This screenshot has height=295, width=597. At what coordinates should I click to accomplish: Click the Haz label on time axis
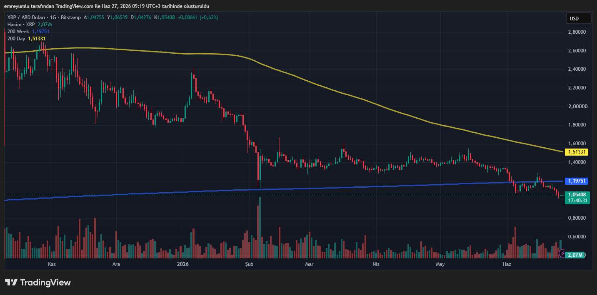(507, 264)
